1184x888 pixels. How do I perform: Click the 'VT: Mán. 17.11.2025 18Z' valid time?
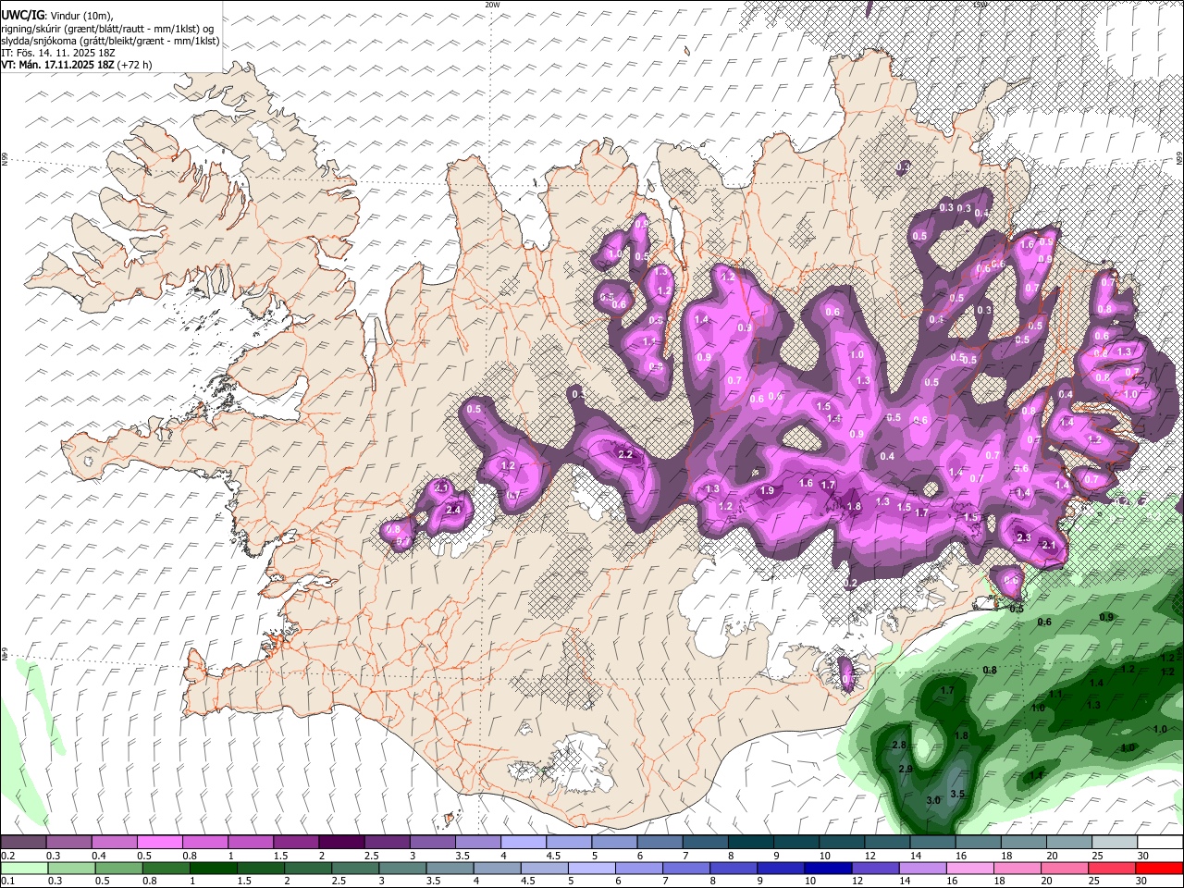pyautogui.click(x=58, y=65)
